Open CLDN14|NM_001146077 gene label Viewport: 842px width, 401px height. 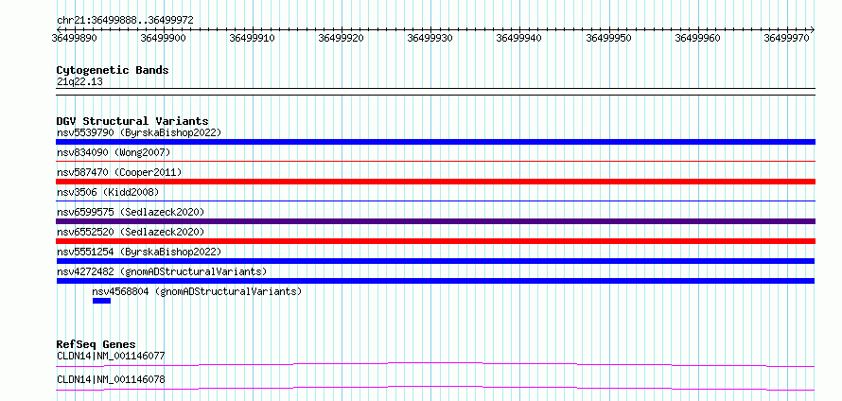pos(111,356)
